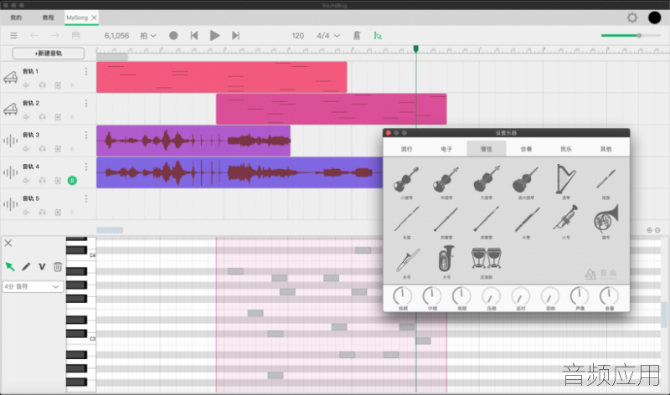This screenshot has height=395, width=670.
Task: Mute 音轨 3 with speaker icon
Action: [26, 149]
